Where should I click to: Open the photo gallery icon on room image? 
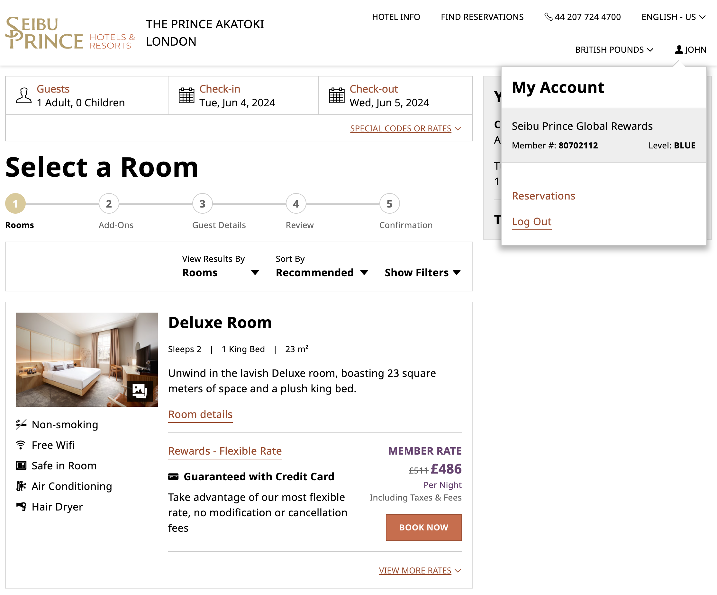(139, 391)
